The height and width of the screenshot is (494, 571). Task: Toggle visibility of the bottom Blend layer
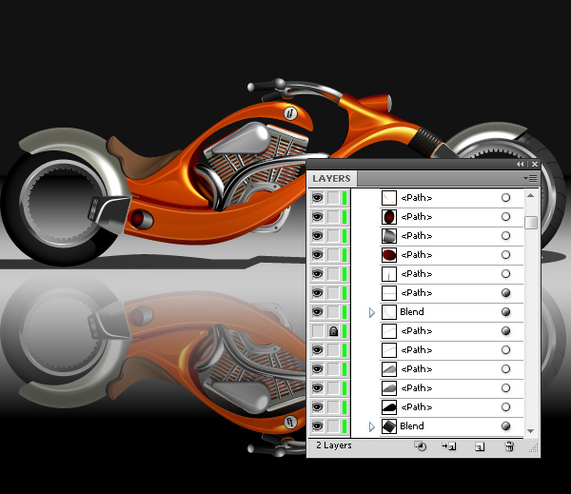coord(318,426)
